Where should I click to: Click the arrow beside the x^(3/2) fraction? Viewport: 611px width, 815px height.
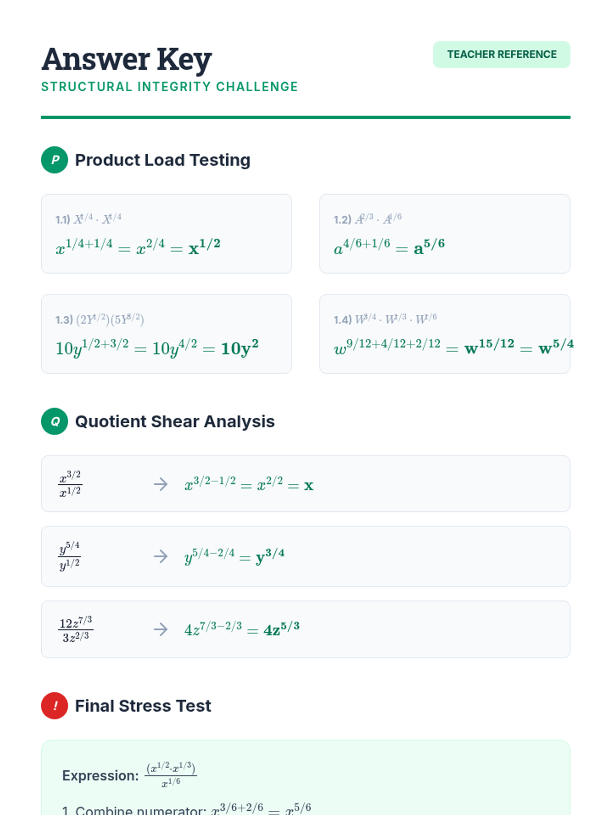161,484
